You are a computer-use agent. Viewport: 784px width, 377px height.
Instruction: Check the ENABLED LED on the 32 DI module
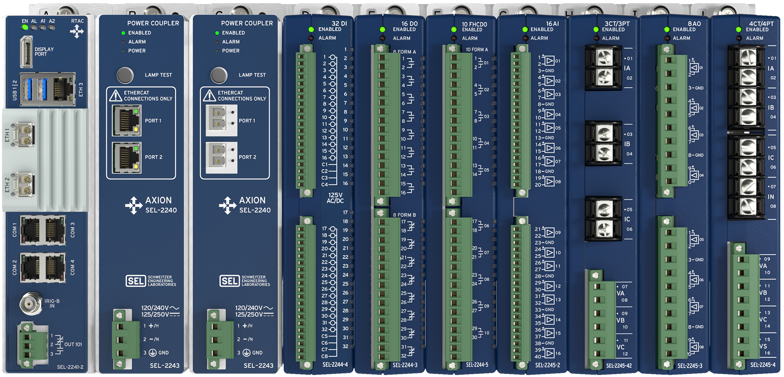tap(312, 29)
